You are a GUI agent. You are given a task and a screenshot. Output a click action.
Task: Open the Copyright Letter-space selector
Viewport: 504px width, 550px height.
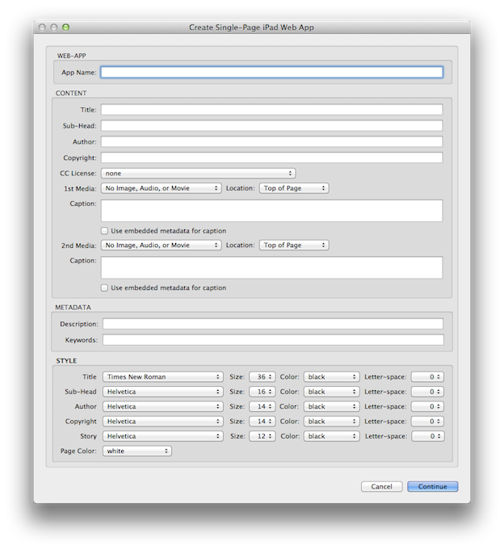click(x=428, y=422)
